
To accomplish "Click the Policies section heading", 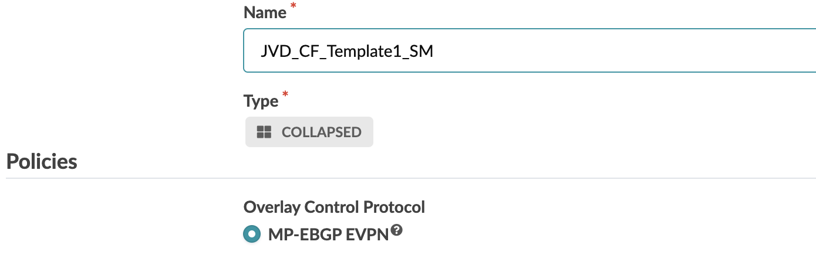I will (x=42, y=161).
